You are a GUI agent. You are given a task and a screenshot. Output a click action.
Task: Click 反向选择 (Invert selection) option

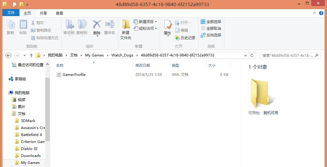point(211,35)
